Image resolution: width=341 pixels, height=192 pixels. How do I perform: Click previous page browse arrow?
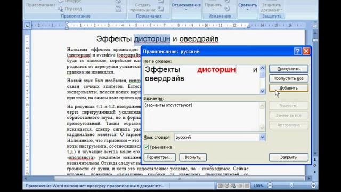pos(315,159)
